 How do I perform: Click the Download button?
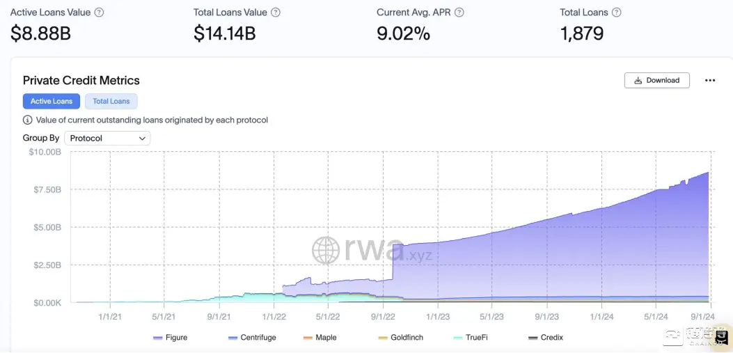656,80
